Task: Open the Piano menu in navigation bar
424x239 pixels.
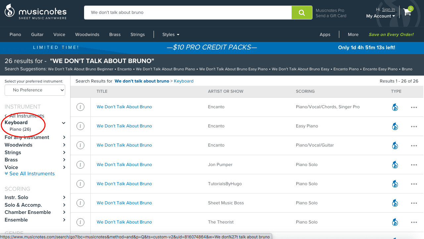Action: [15, 35]
